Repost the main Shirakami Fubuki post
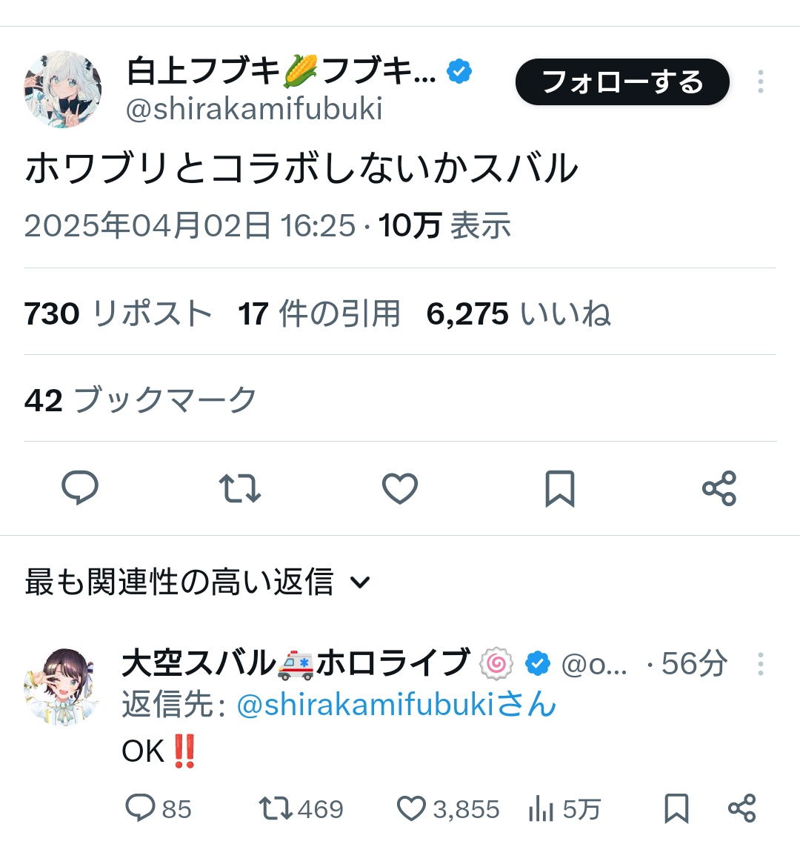Viewport: 800px width, 847px height. coord(240,488)
